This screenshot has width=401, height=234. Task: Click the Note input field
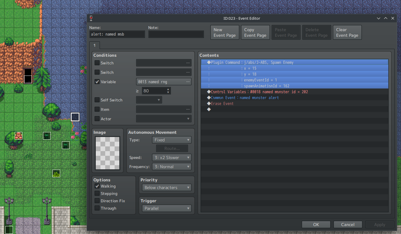pos(176,34)
